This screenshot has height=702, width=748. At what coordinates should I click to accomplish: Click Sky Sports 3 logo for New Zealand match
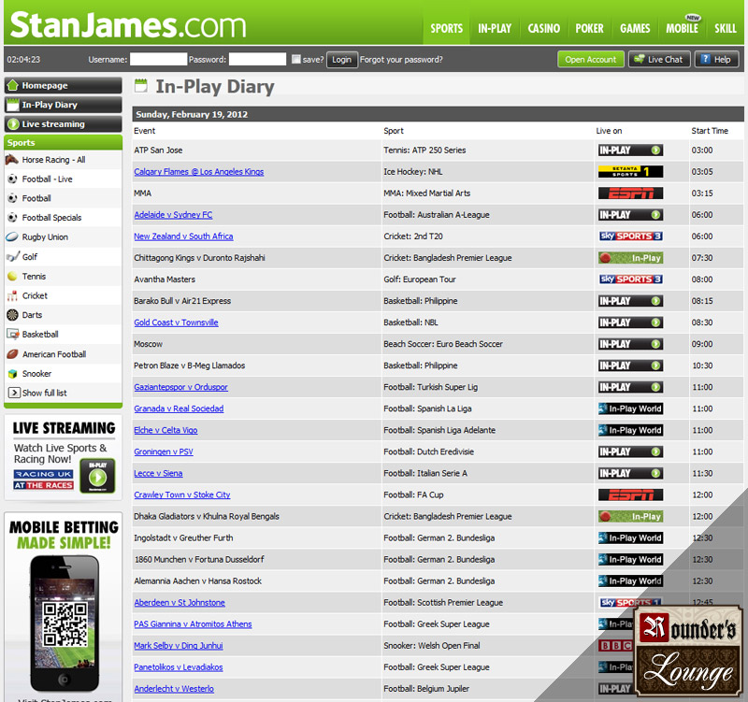pos(630,236)
